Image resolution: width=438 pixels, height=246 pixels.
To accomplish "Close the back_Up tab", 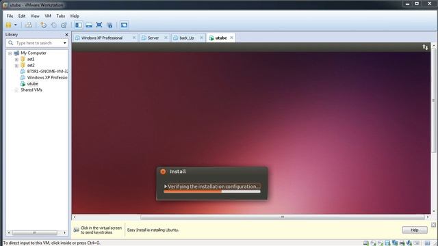I will click(201, 38).
